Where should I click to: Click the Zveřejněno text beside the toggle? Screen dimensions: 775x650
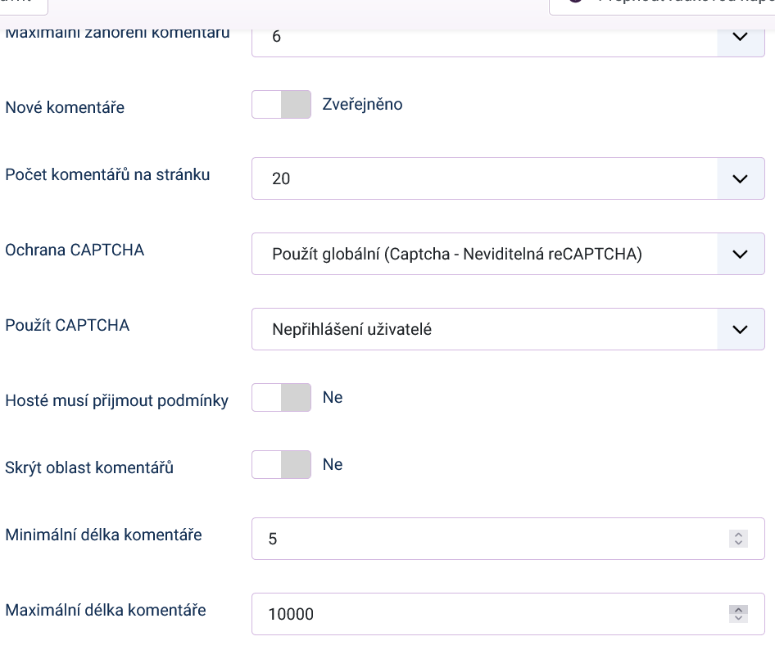(362, 105)
